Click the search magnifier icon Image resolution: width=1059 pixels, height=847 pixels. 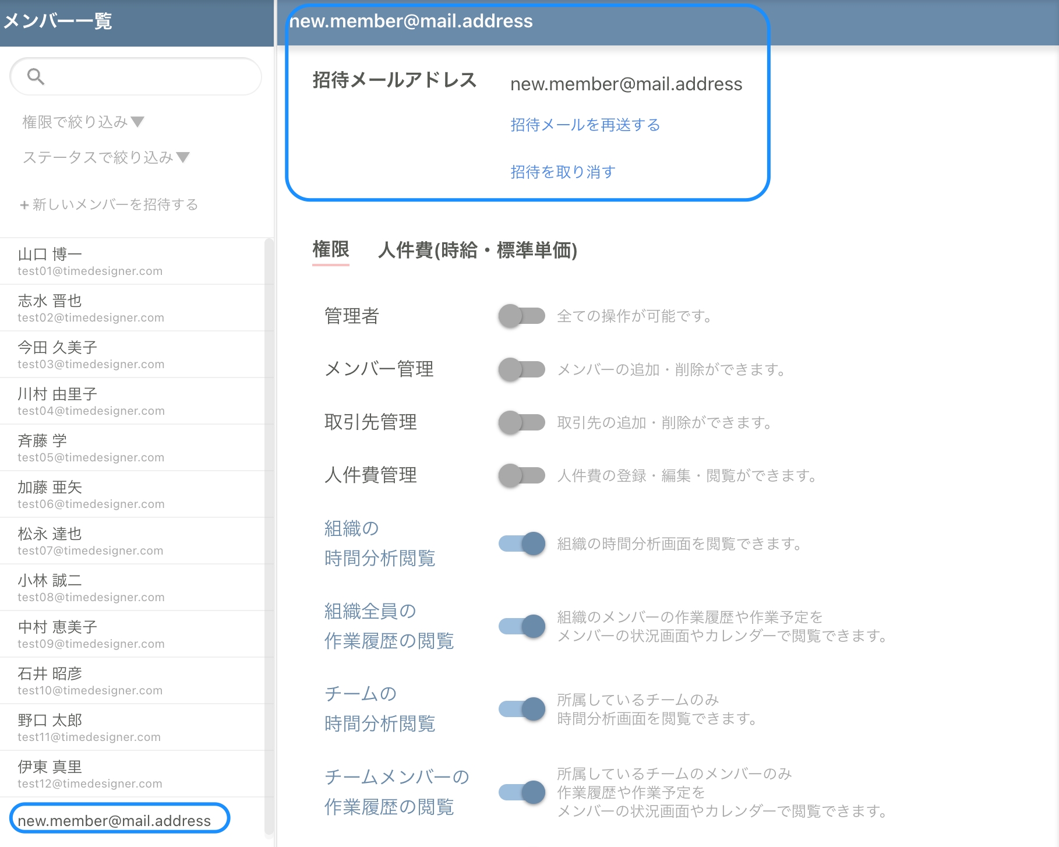click(x=36, y=76)
